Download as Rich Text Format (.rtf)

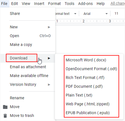85,78
